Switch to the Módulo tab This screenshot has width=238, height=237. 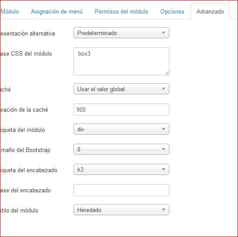[10, 11]
